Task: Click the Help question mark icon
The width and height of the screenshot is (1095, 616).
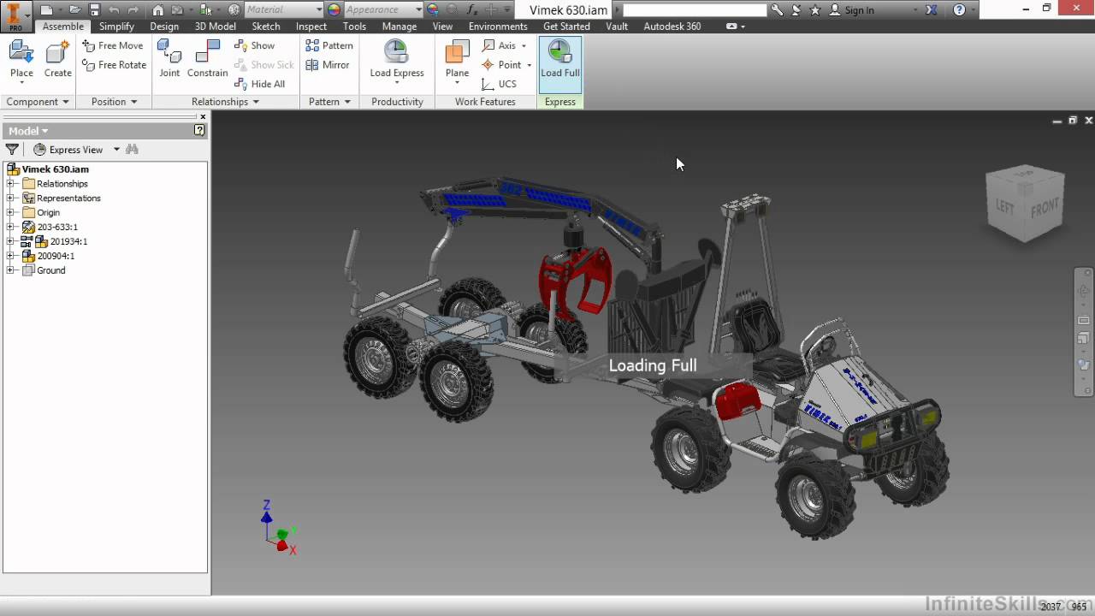Action: click(x=959, y=10)
